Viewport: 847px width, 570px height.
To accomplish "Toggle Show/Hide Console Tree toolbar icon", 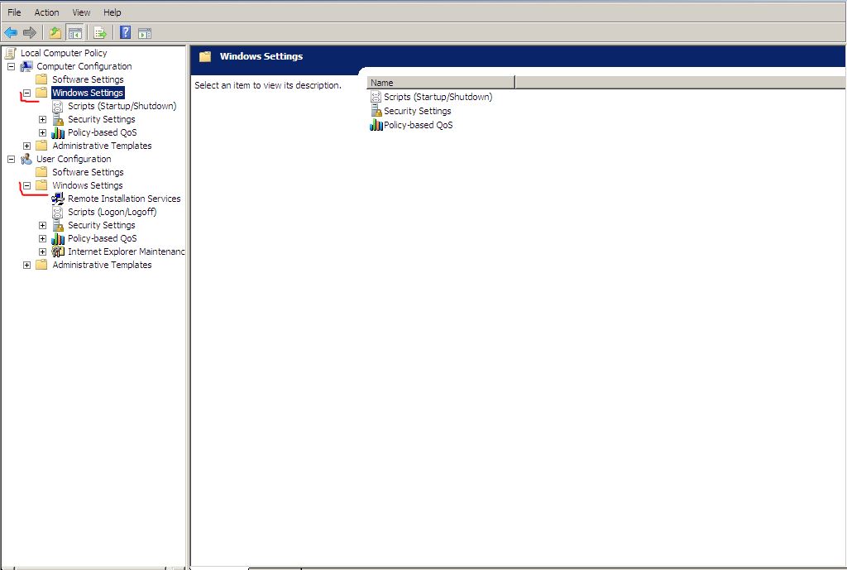I will pos(75,33).
